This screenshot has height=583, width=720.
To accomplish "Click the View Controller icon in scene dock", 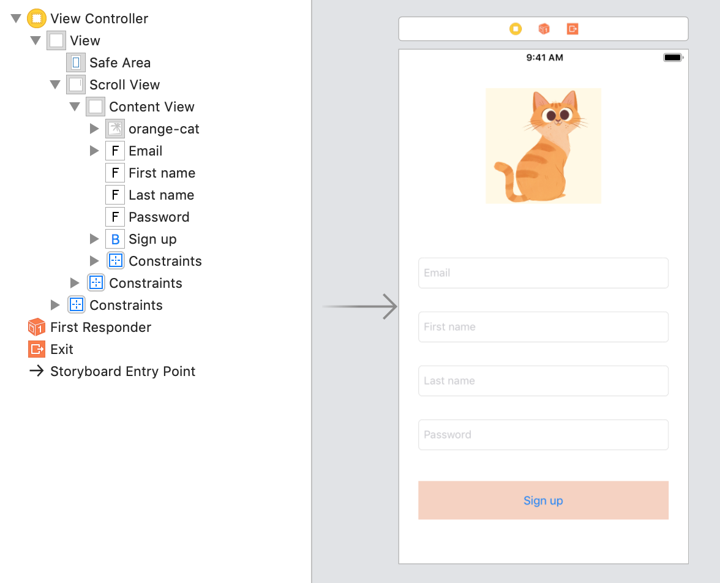I will click(x=516, y=29).
